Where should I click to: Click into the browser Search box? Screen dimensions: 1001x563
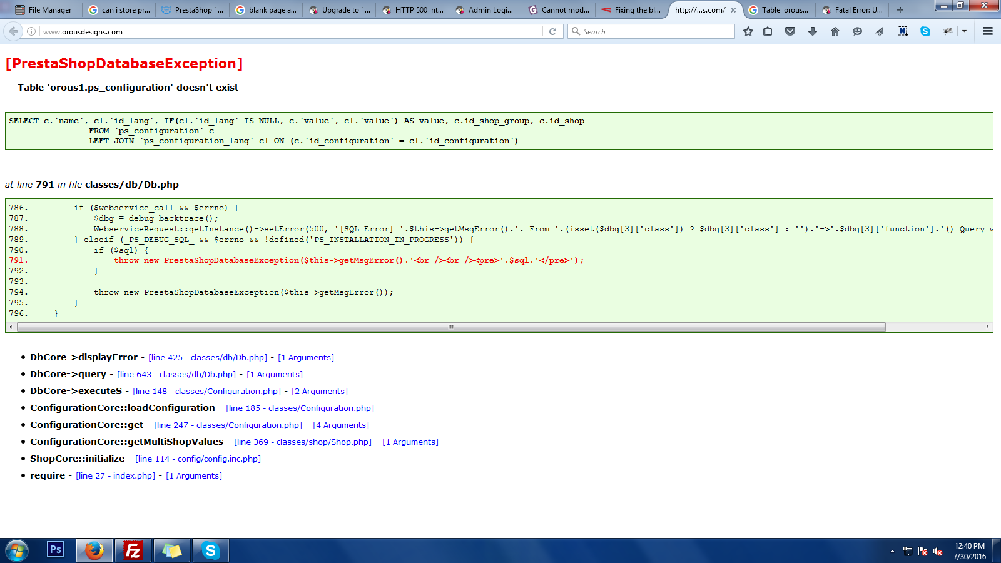point(651,31)
